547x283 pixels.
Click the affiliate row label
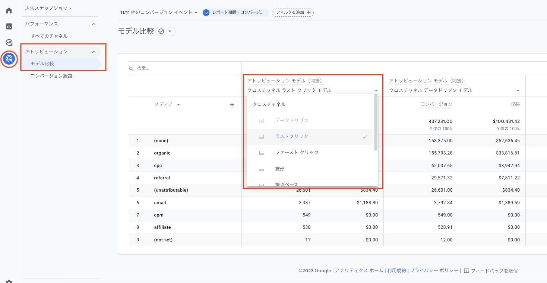[162, 227]
